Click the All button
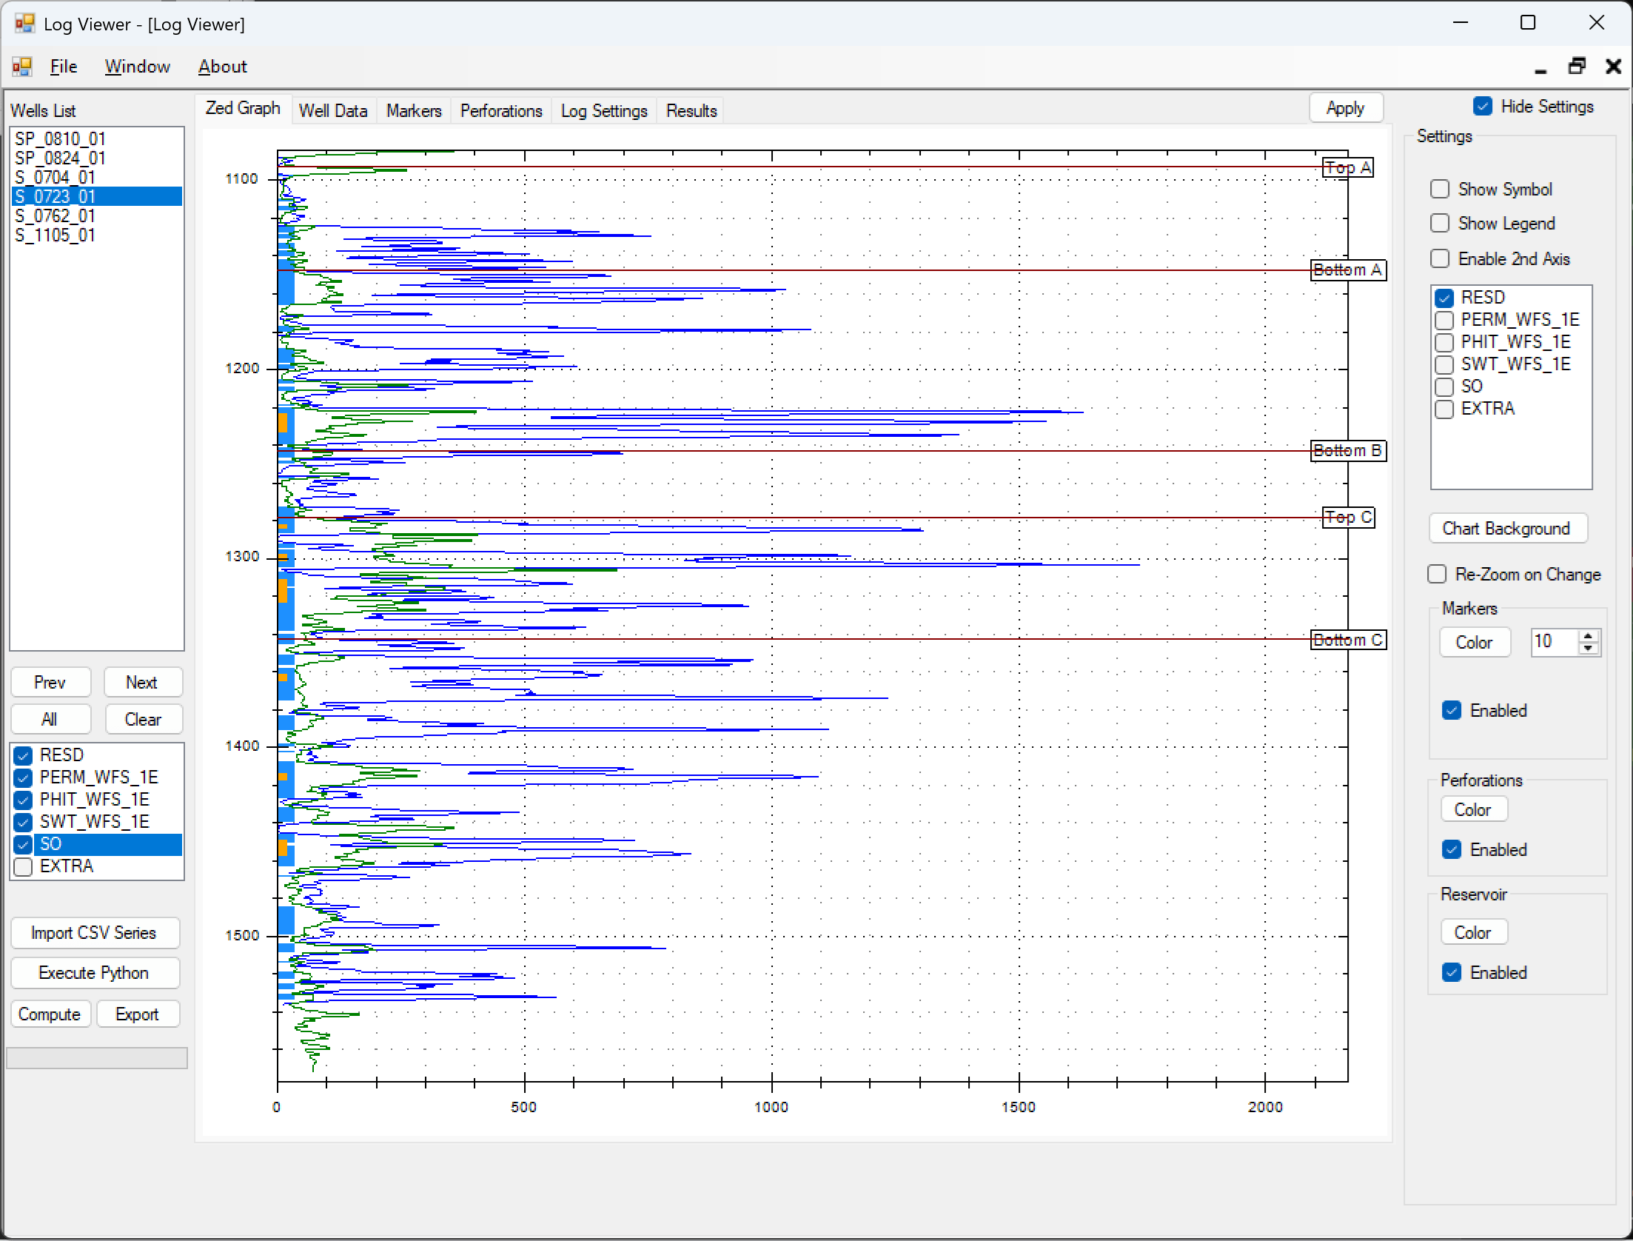The width and height of the screenshot is (1633, 1241). [50, 720]
